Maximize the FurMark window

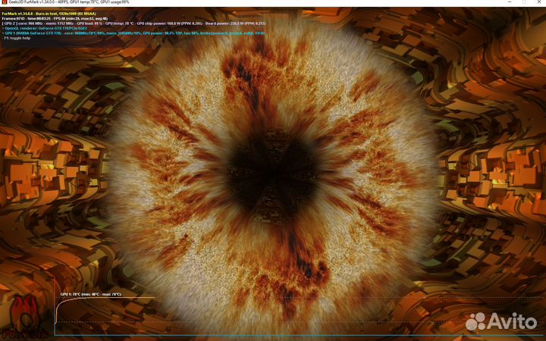coord(524,2)
